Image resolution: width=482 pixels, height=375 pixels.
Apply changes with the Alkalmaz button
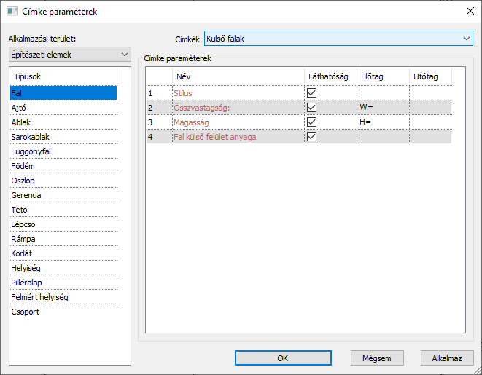447,358
